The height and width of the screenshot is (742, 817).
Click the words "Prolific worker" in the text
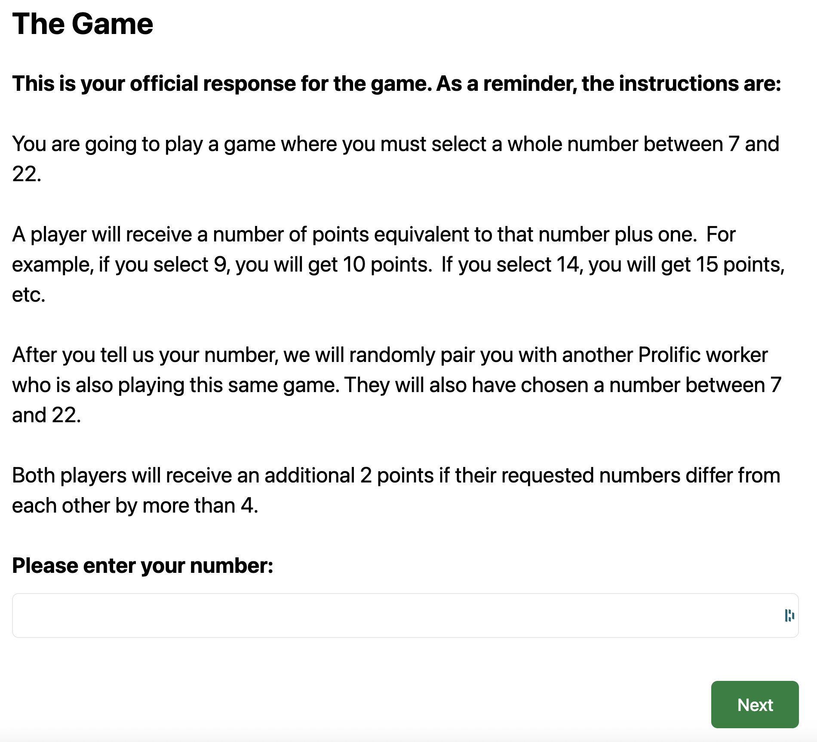703,355
